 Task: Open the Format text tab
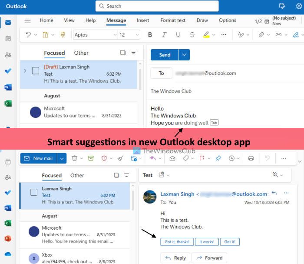pyautogui.click(x=173, y=20)
